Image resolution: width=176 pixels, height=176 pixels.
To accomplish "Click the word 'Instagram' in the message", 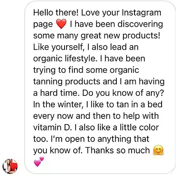I will pos(141,13).
